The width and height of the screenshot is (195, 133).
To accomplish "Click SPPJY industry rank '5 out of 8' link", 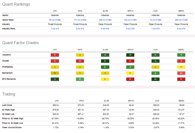I will point(130,29).
